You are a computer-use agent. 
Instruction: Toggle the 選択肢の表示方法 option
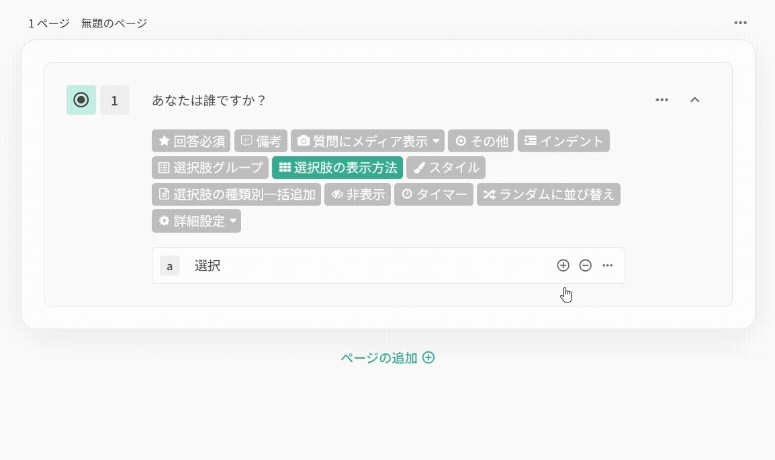pyautogui.click(x=338, y=168)
